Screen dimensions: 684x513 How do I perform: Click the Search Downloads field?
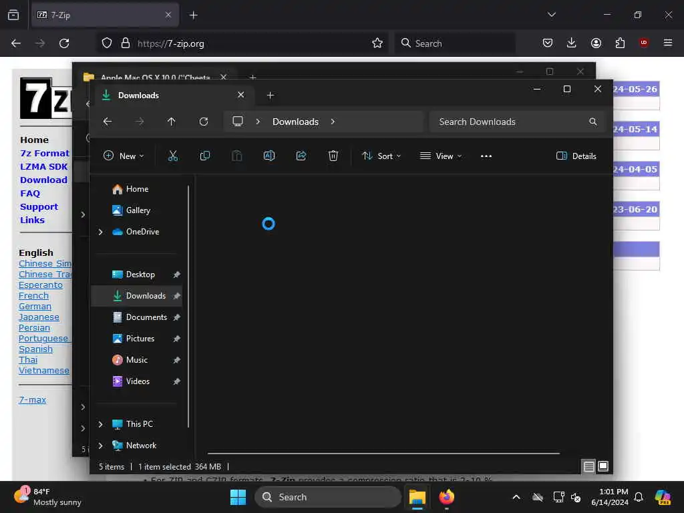(x=516, y=122)
